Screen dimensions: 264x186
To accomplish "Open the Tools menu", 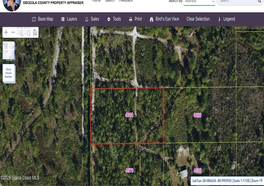I will (114, 19).
